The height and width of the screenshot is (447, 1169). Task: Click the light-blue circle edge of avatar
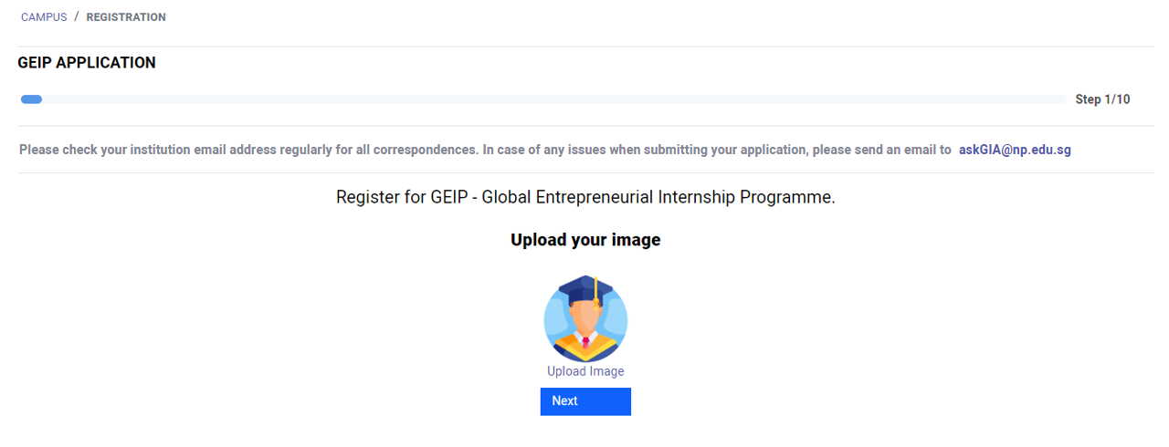click(551, 321)
